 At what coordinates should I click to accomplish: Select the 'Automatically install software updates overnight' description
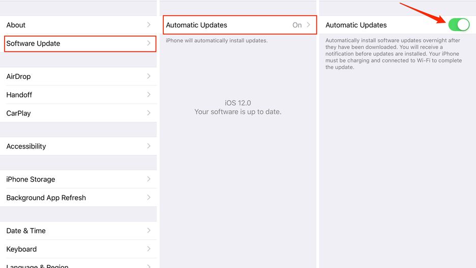[x=394, y=54]
